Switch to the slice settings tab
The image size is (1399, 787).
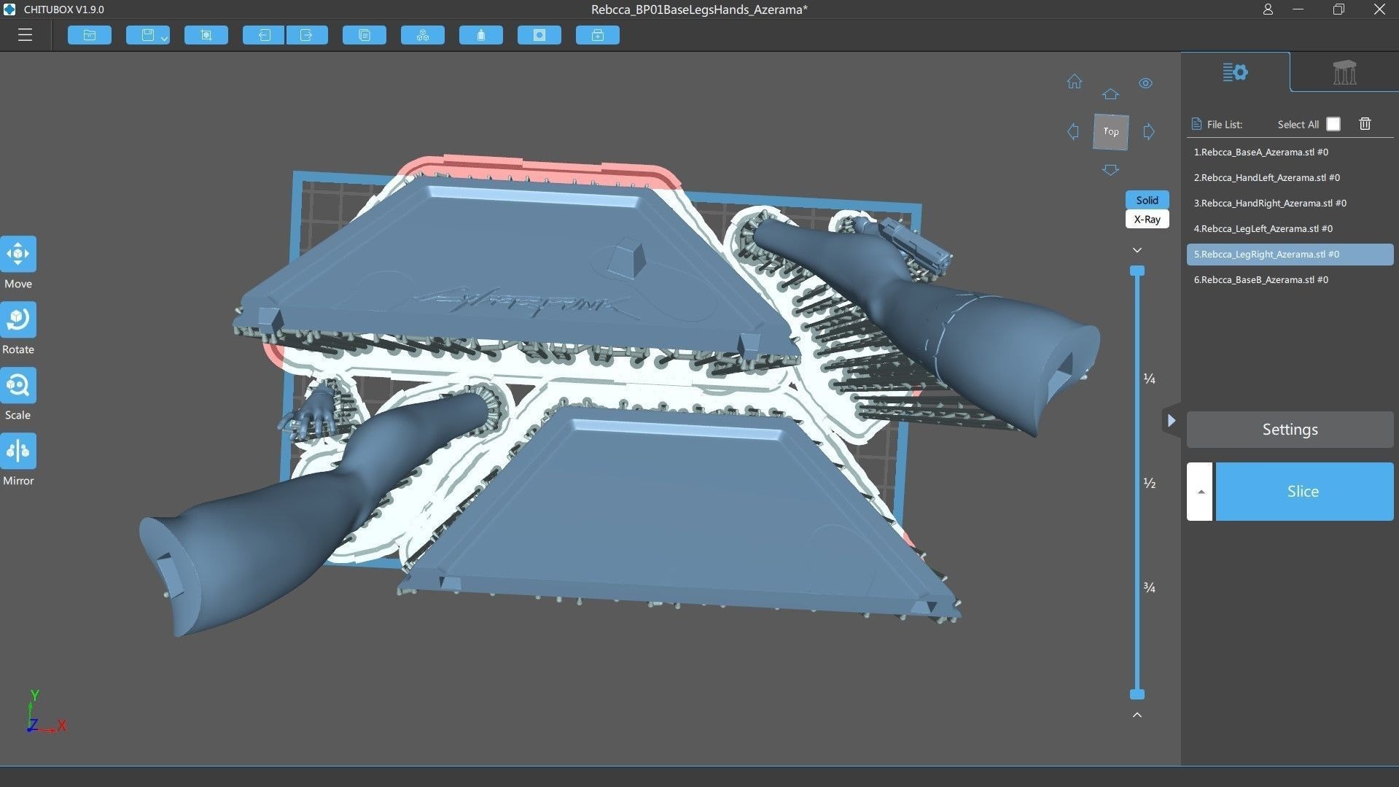[x=1235, y=72]
